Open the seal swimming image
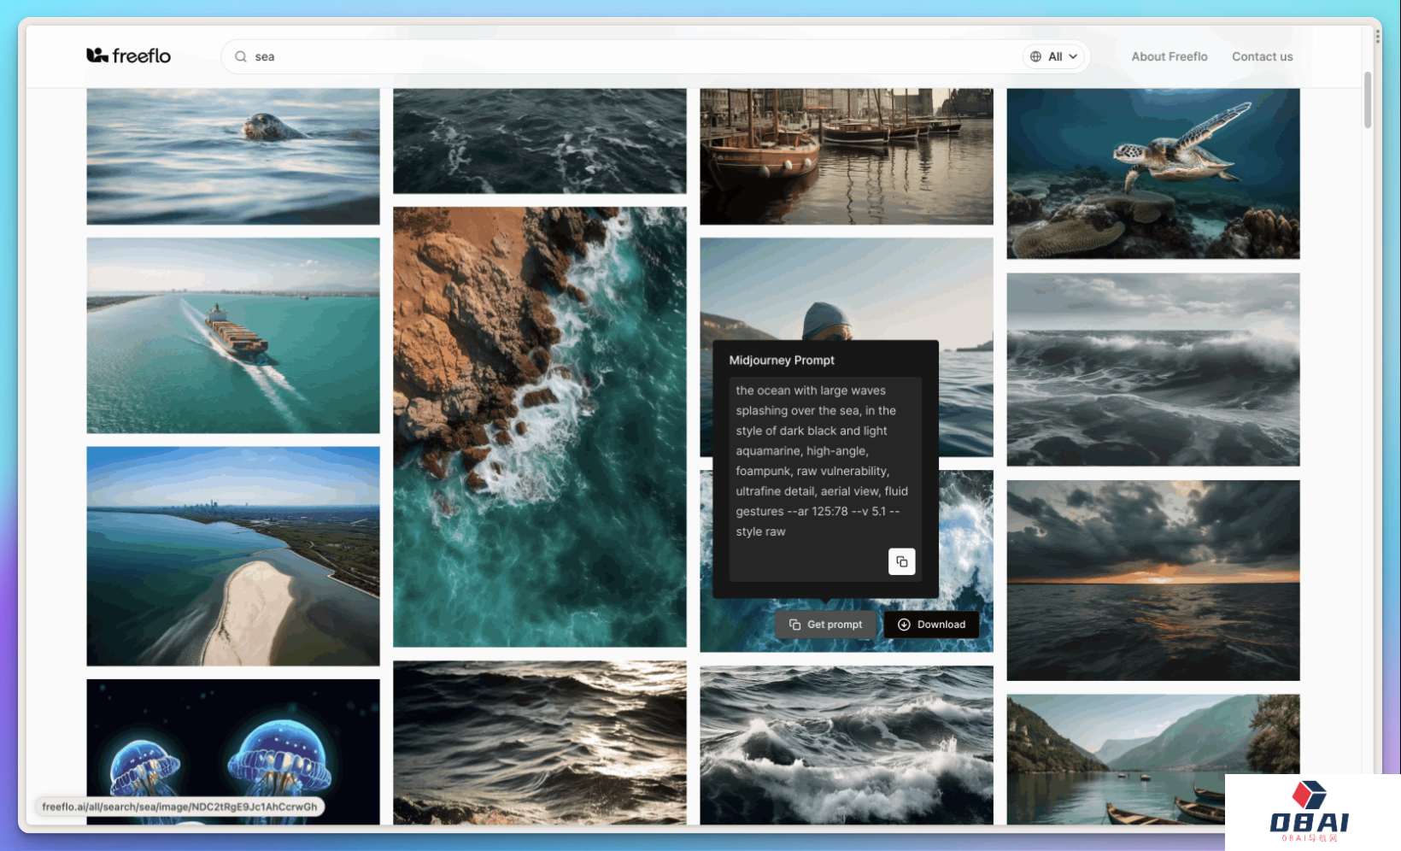The width and height of the screenshot is (1401, 851). (232, 156)
